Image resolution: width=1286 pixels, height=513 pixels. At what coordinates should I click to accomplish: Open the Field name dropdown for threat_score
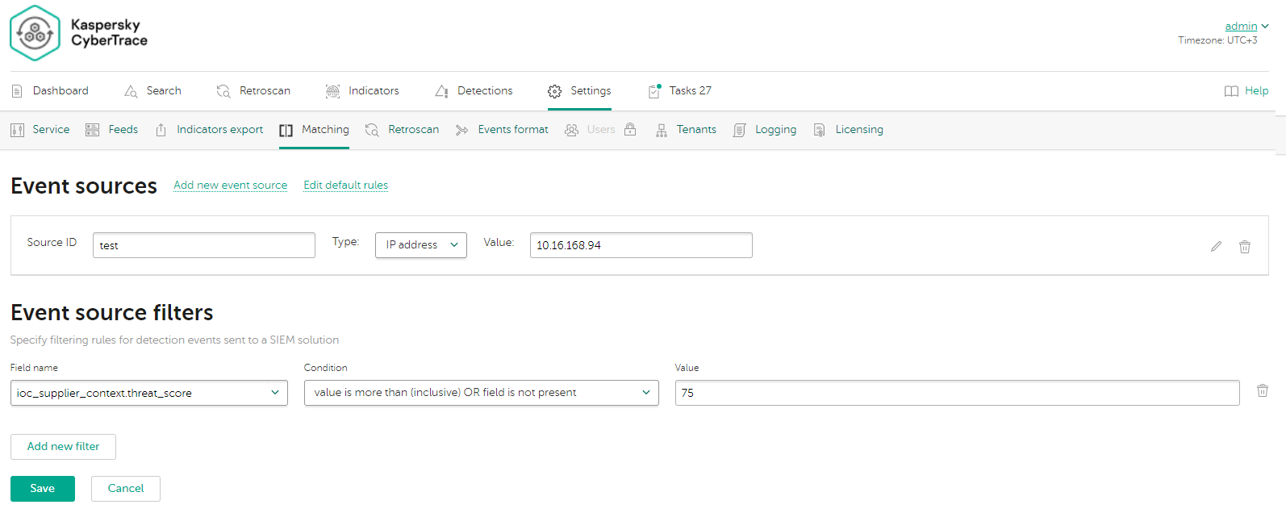[148, 393]
